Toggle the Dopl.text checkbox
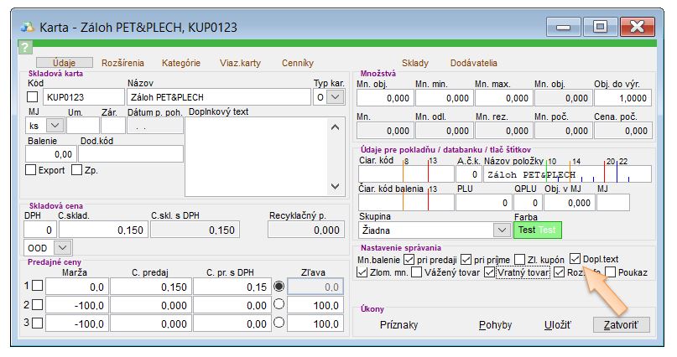 575,258
